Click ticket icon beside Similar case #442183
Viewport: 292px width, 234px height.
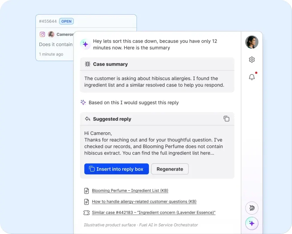click(x=86, y=213)
